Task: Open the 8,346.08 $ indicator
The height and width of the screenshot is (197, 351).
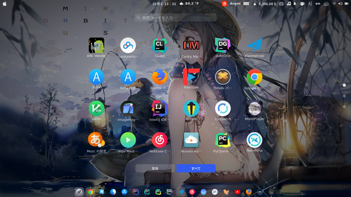Action: point(264,4)
